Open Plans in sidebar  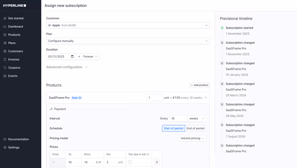pyautogui.click(x=12, y=43)
